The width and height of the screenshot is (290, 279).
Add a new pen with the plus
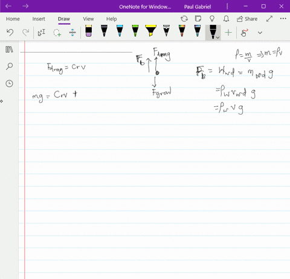228,33
